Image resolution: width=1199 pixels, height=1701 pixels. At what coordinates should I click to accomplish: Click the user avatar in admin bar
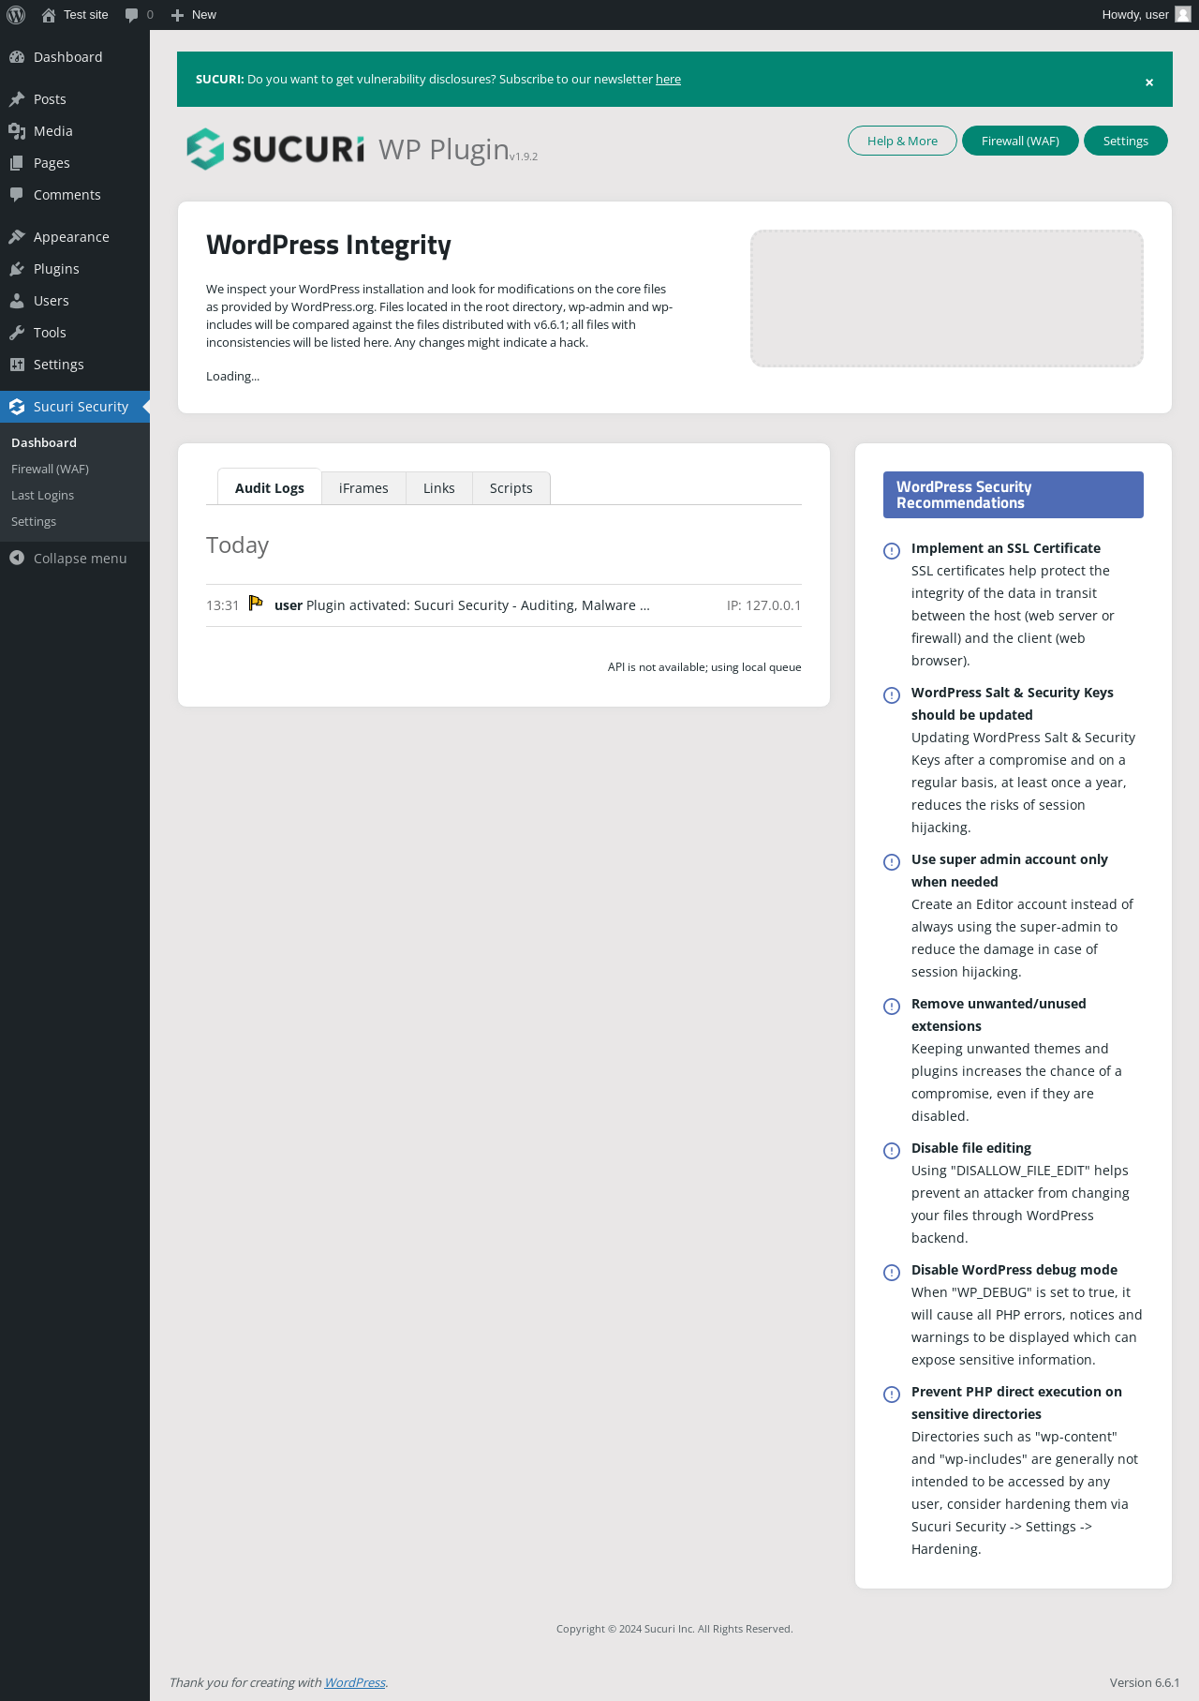[x=1183, y=14]
